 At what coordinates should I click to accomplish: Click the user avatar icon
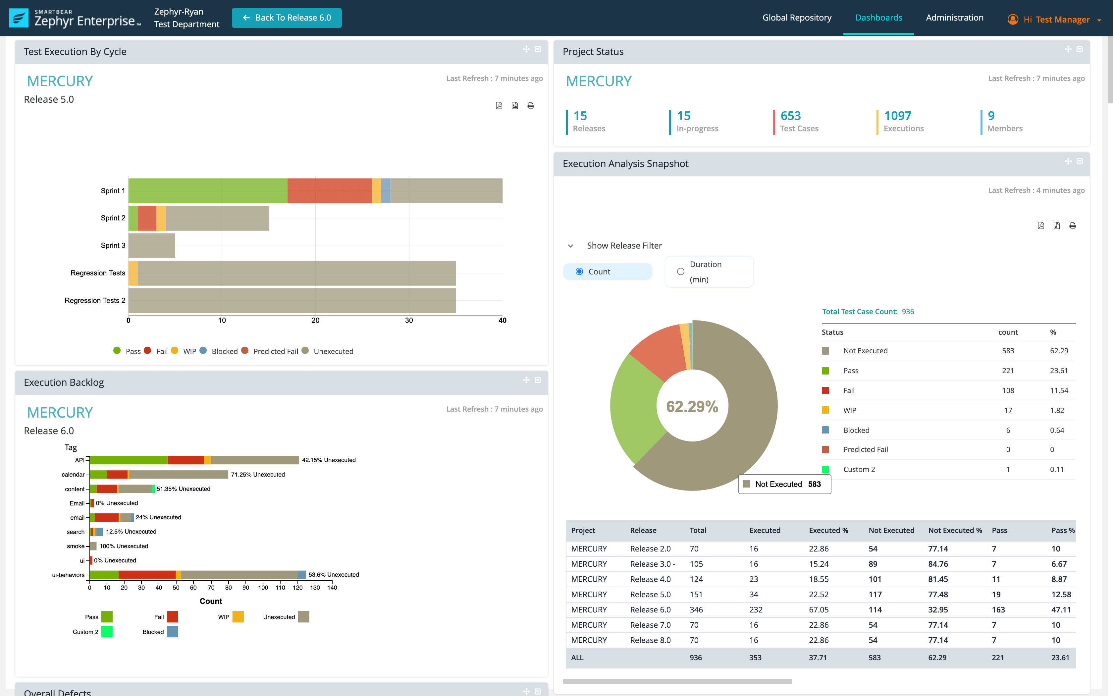point(1012,19)
